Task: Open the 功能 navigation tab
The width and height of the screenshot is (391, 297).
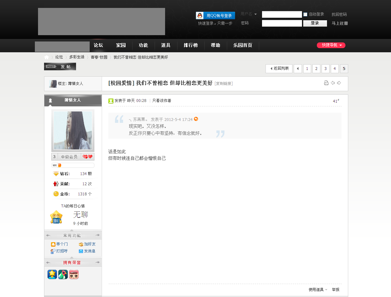Action: [x=143, y=45]
